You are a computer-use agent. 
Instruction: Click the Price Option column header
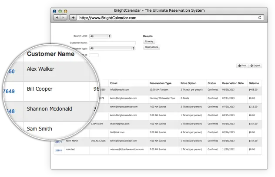[x=188, y=83]
